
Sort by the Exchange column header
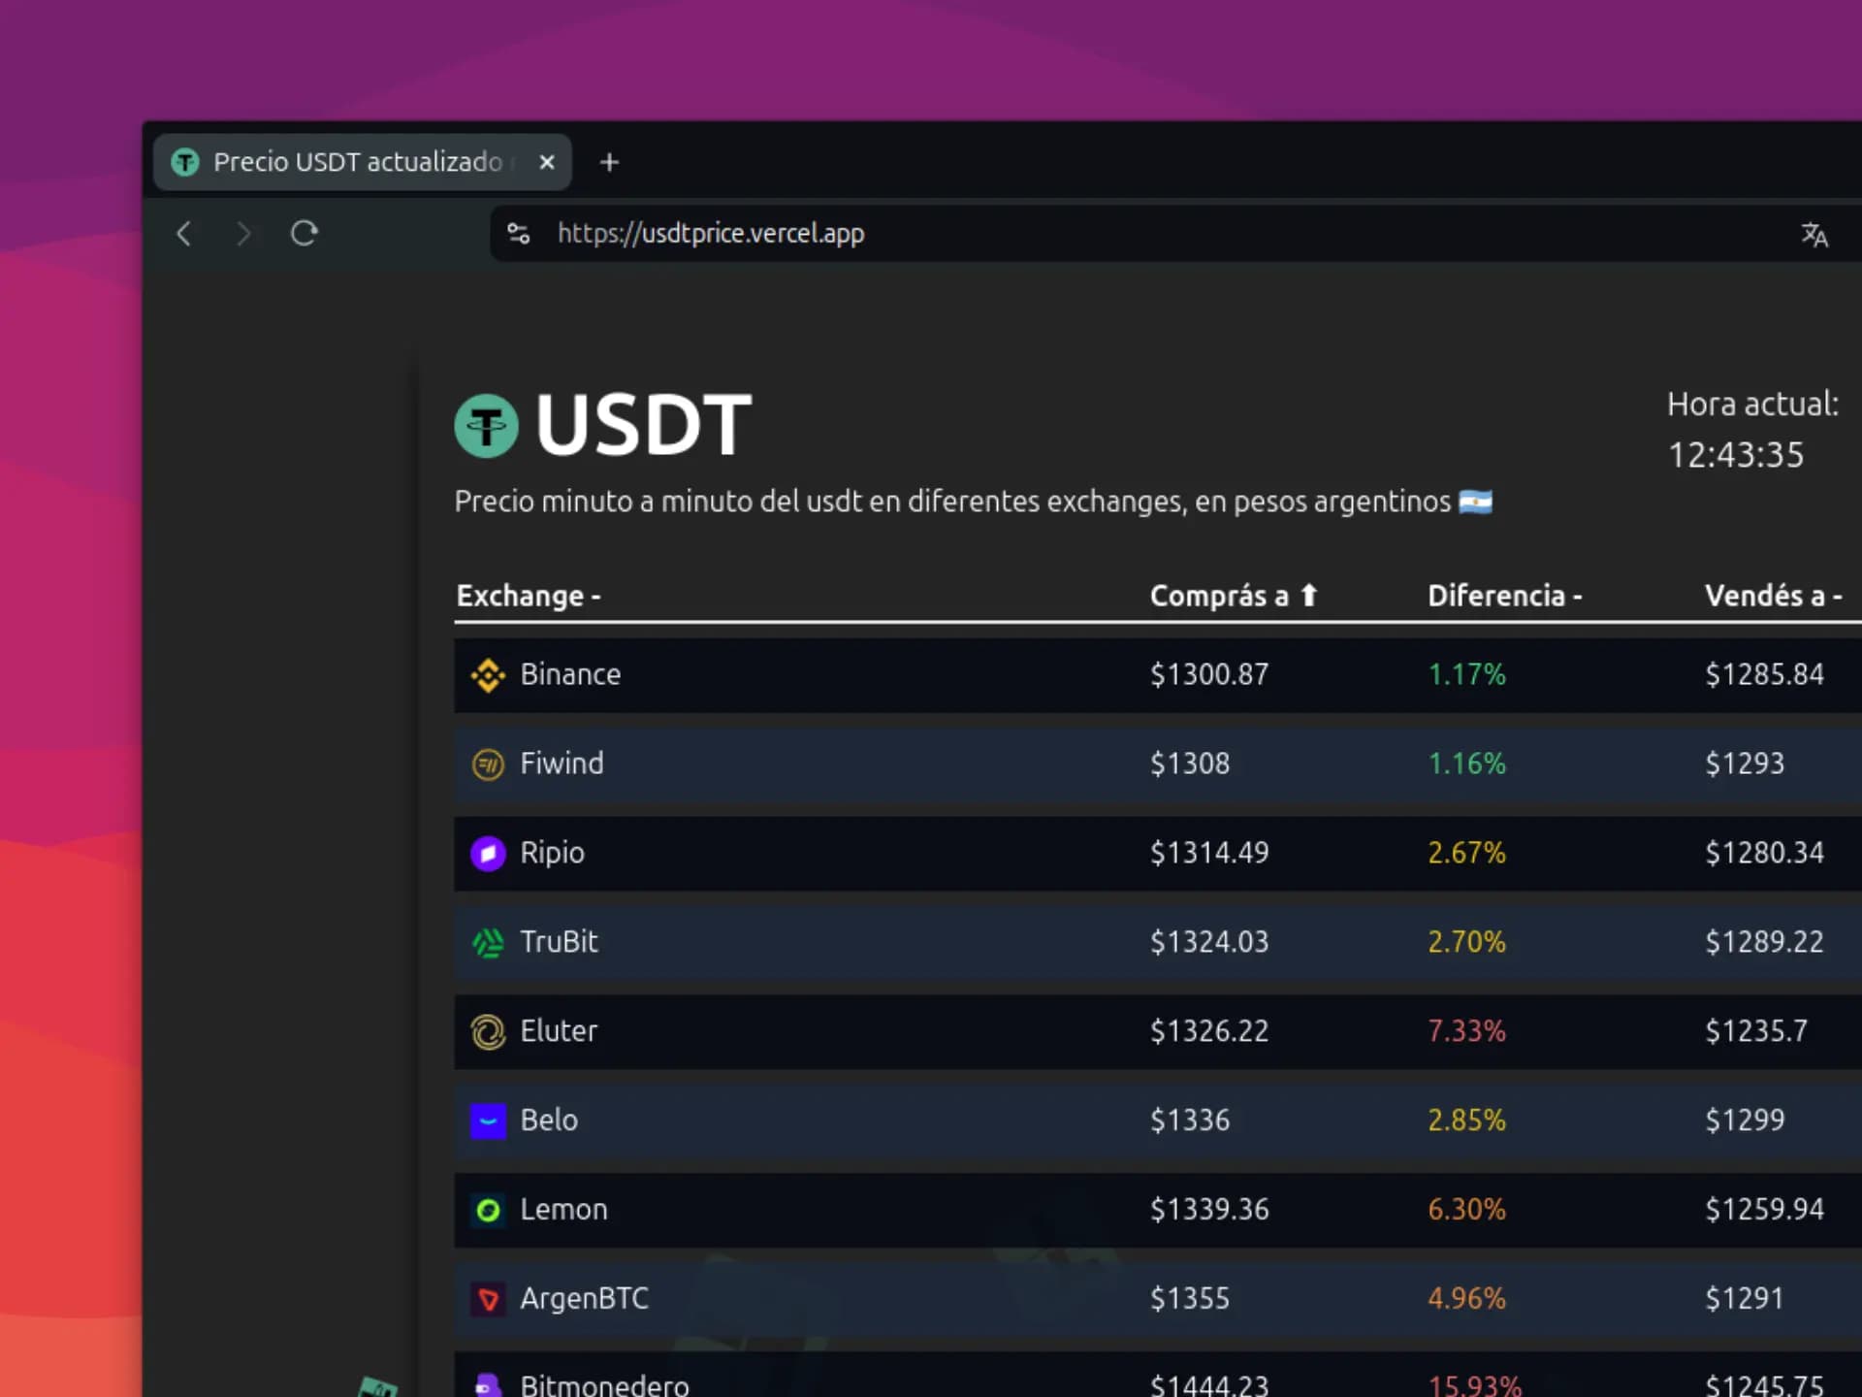click(529, 596)
